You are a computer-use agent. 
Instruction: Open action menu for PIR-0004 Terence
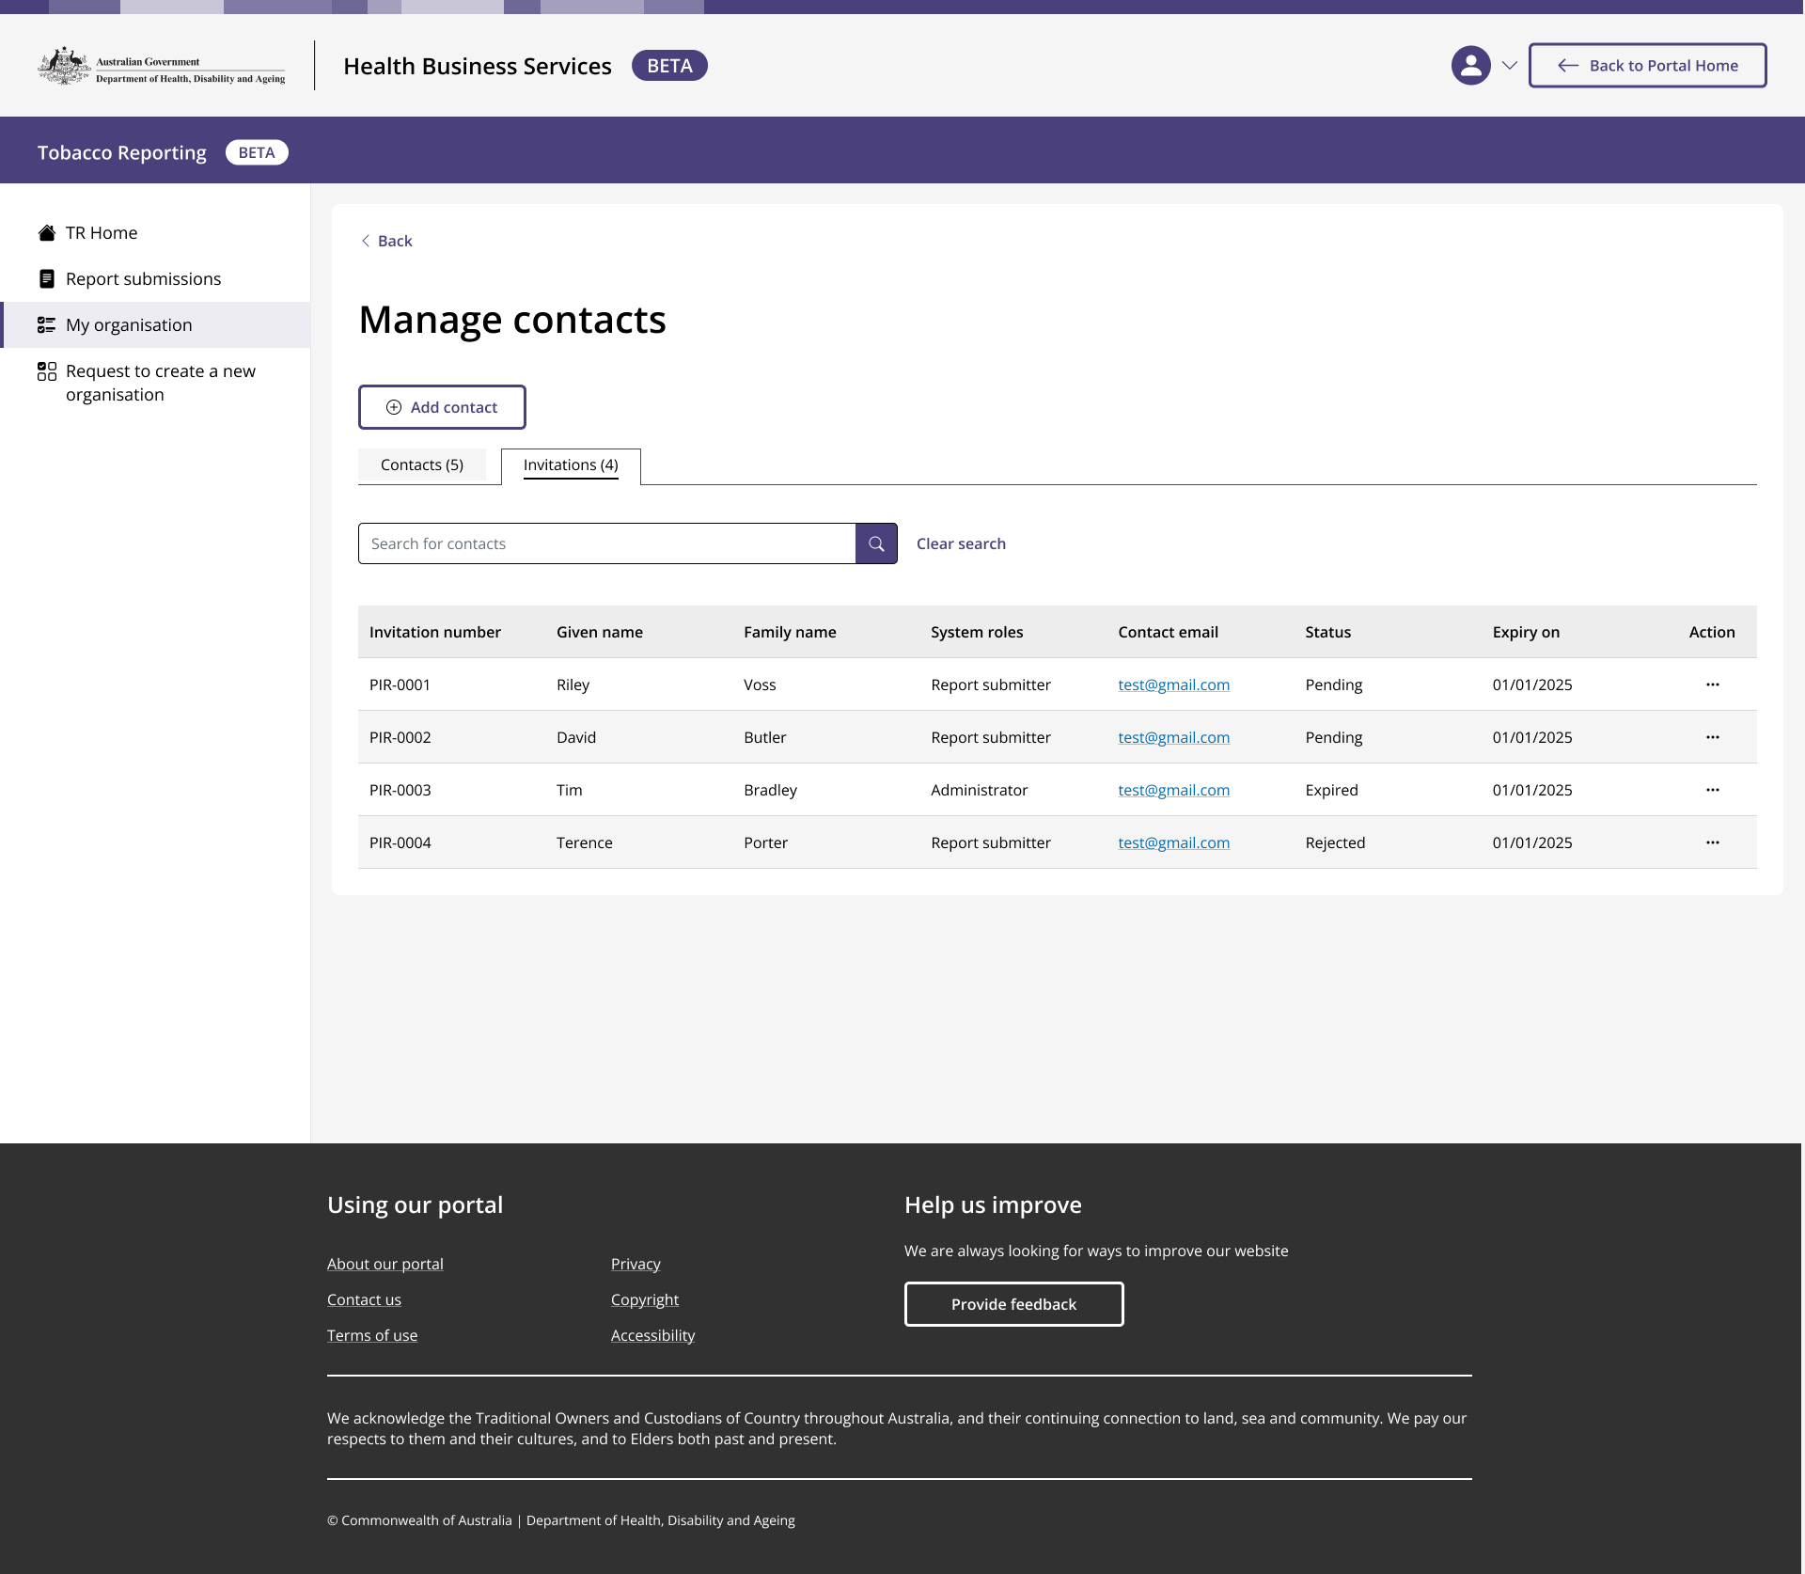pos(1712,842)
